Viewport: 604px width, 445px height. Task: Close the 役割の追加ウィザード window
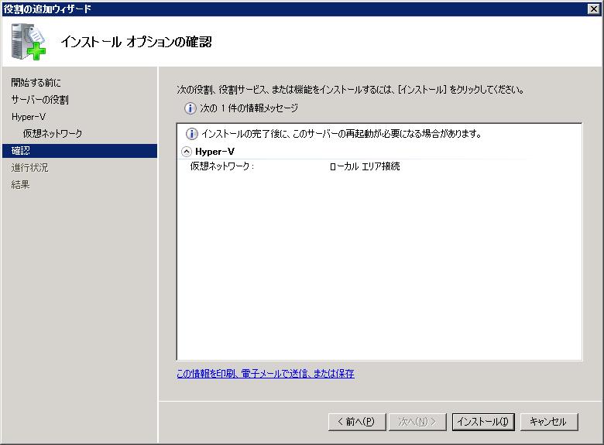(594, 9)
